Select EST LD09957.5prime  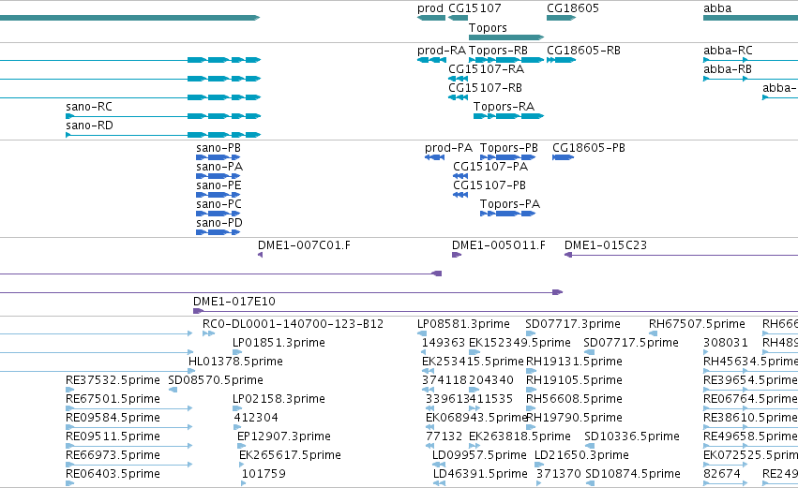[x=439, y=466]
